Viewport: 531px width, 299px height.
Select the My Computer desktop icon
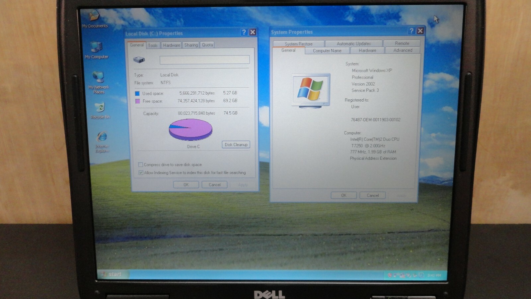click(96, 50)
